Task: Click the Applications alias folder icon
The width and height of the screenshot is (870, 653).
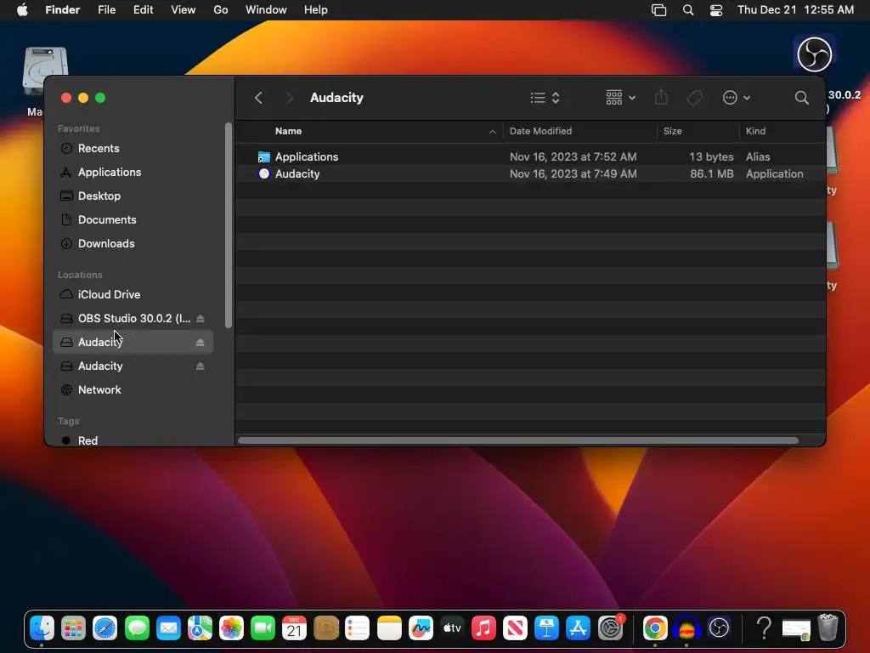Action: tap(264, 157)
